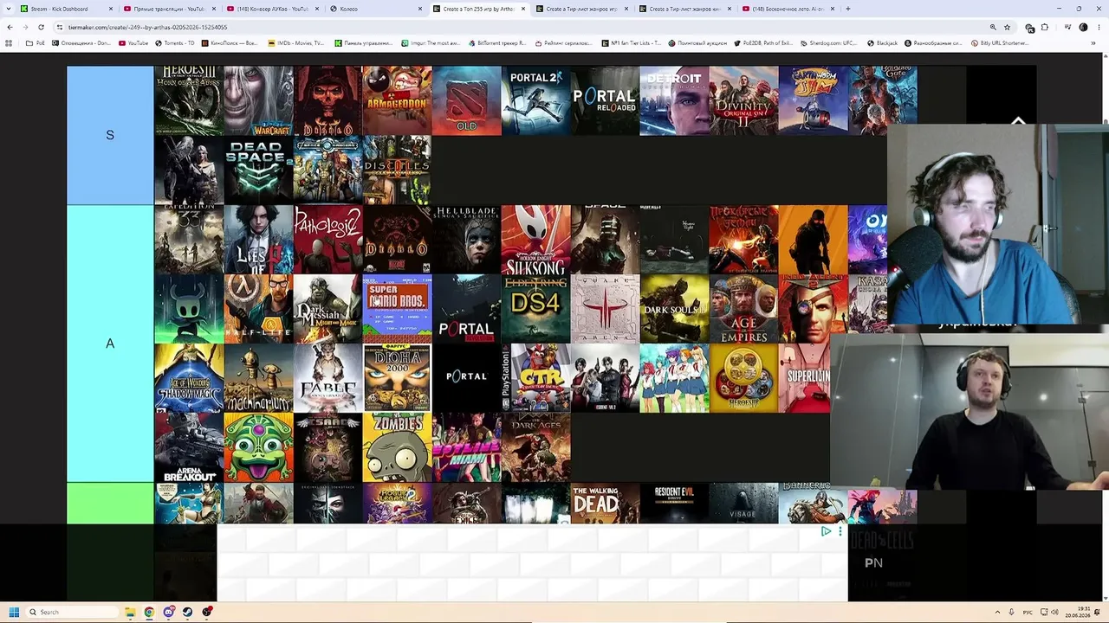Switch to the Прямые трансляции YouTube tab
Screen dimensions: 1109x623
(169, 9)
